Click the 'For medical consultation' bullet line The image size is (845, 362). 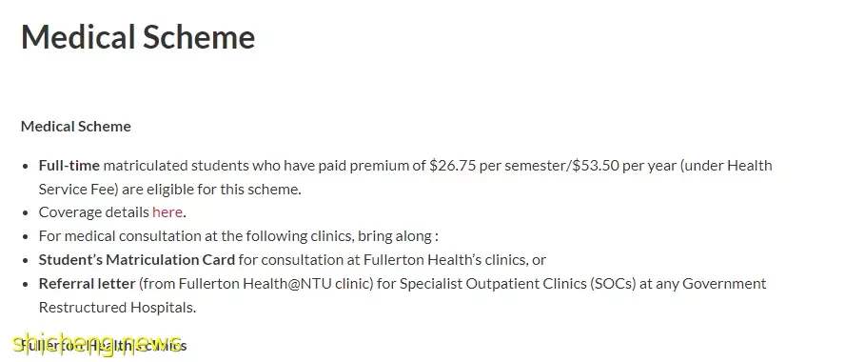[238, 235]
